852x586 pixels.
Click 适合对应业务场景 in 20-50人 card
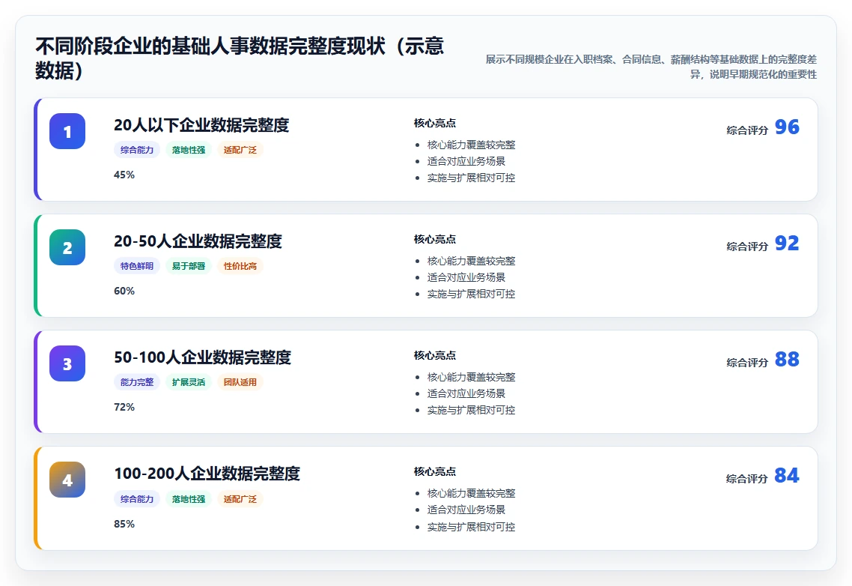[x=466, y=277]
